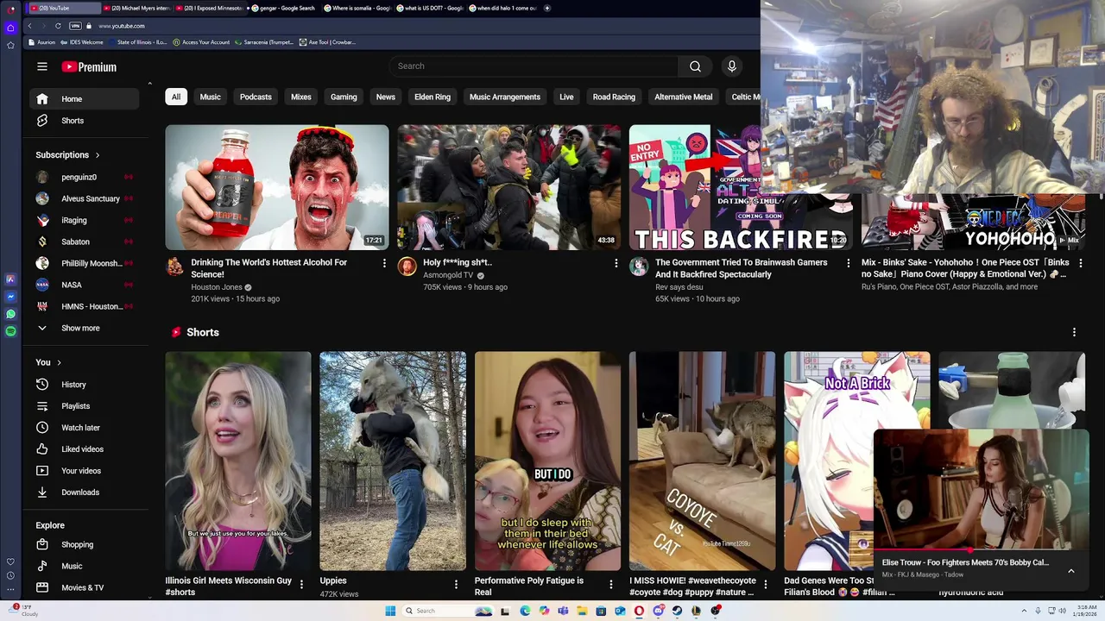Open the YouTube hamburger guide menu

42,66
